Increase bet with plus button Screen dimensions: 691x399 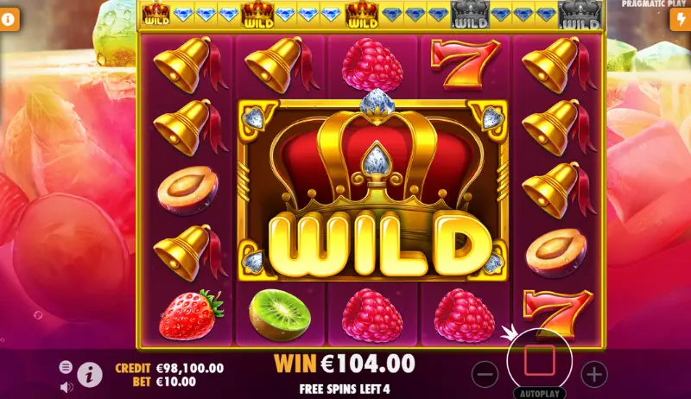594,375
